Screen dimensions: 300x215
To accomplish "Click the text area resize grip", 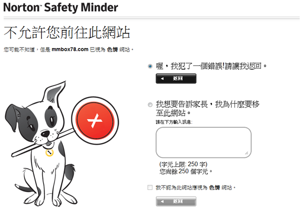I will pyautogui.click(x=247, y=153).
